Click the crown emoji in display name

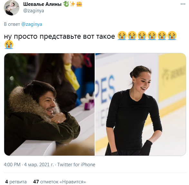[x=79, y=4]
